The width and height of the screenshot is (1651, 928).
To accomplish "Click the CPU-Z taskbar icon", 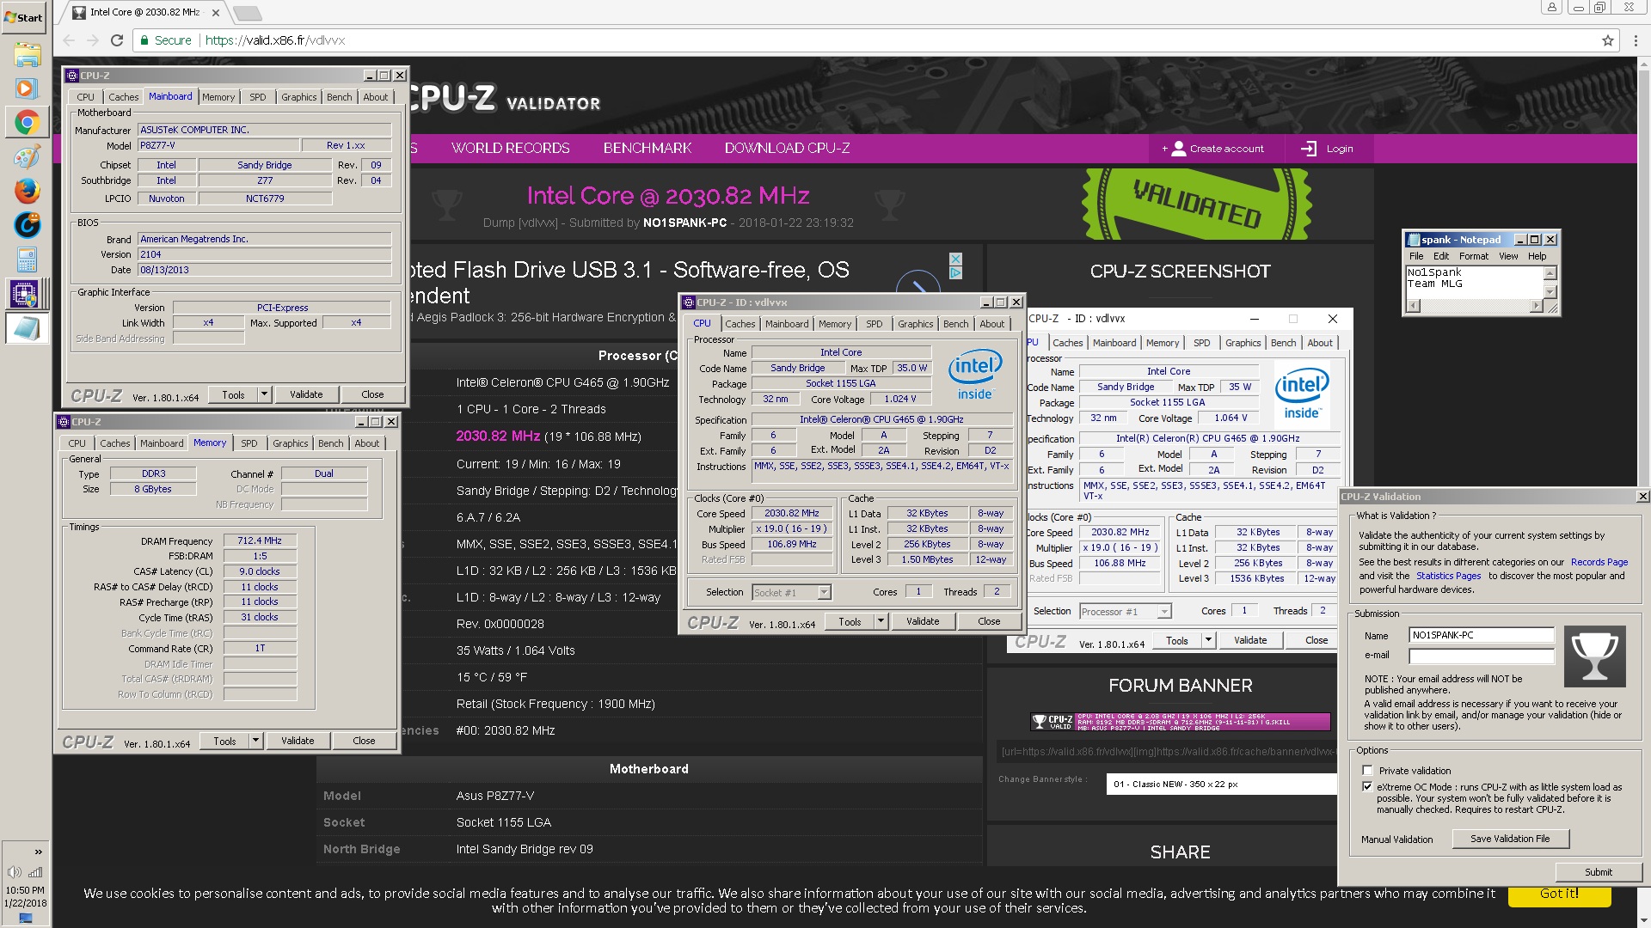I will click(25, 294).
